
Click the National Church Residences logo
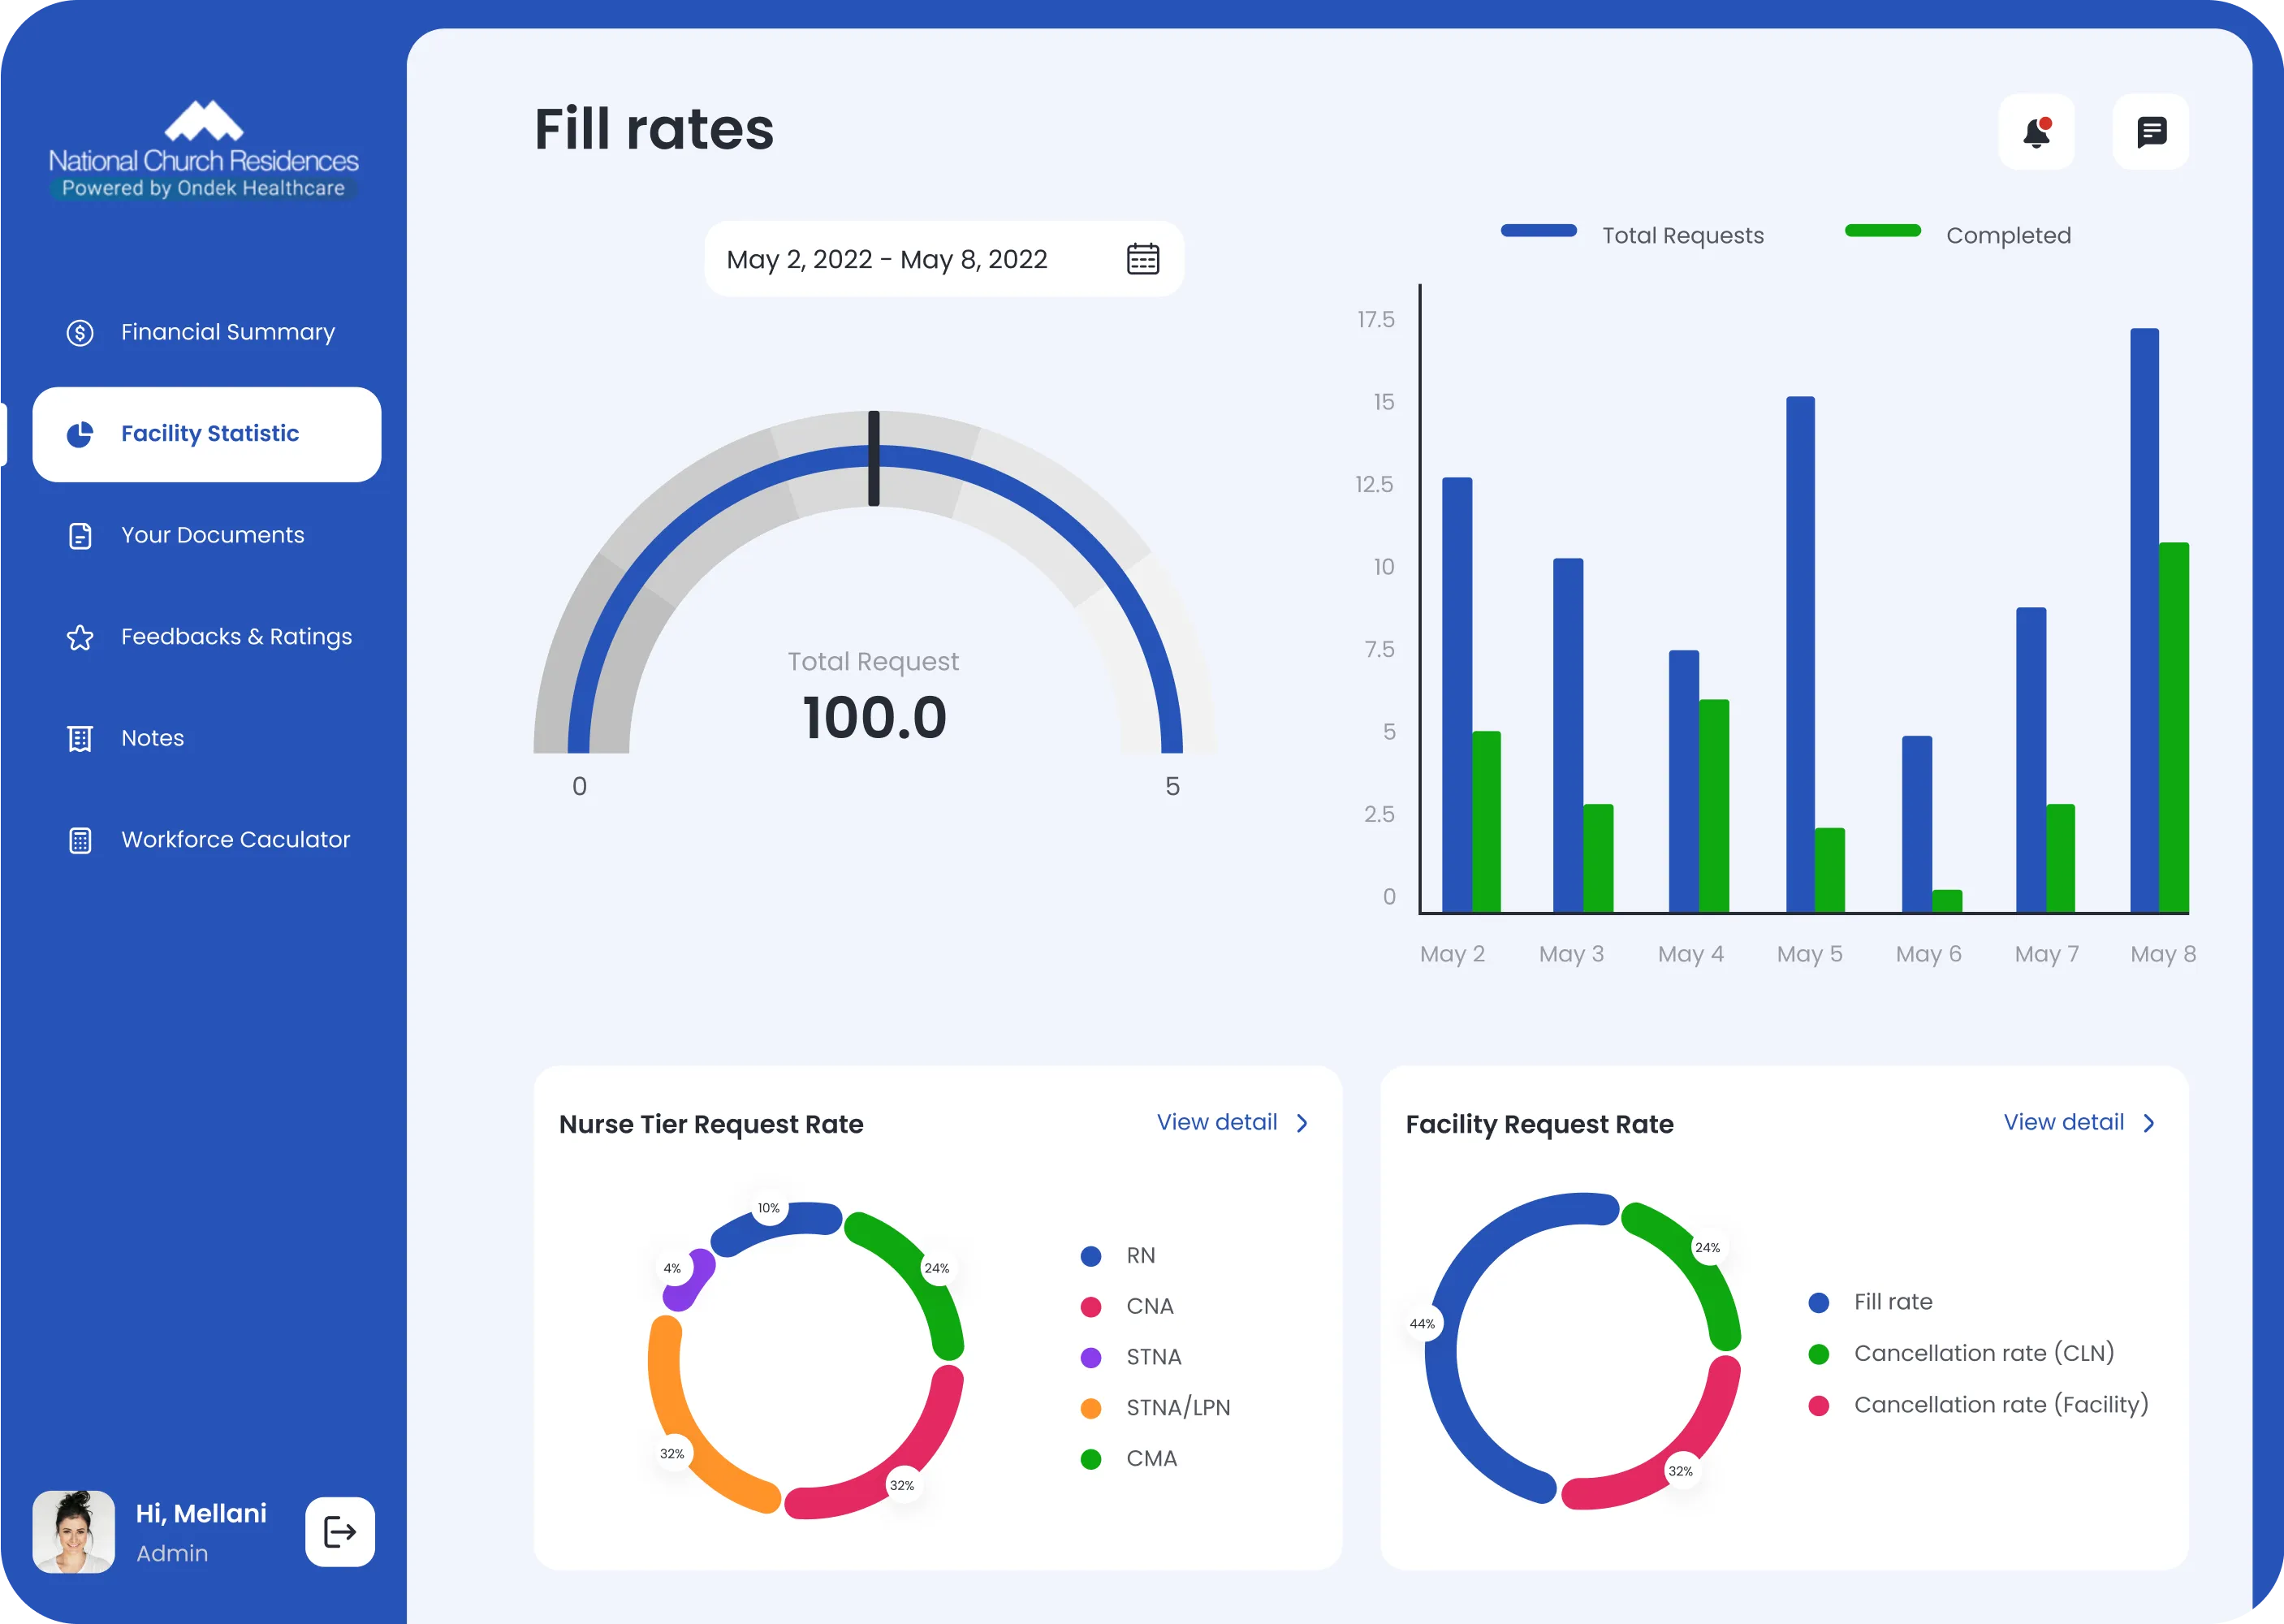click(x=203, y=149)
